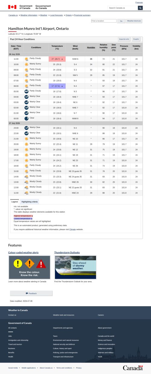151x374 pixels.
Task: Click the Mainly Sunny icon at 10:00
Action: point(27,64)
